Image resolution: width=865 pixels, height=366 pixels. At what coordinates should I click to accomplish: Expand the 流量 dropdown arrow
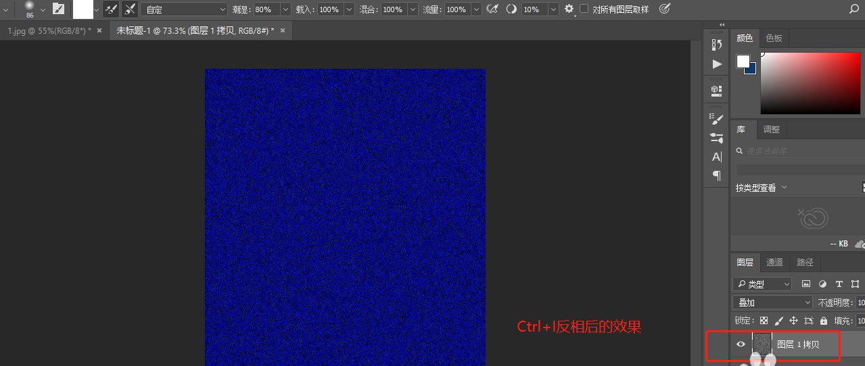pos(476,9)
